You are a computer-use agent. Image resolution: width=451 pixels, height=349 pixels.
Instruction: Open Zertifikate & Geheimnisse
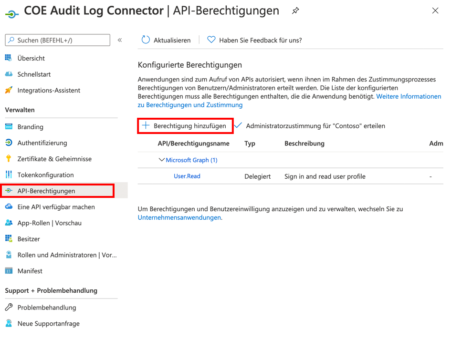pyautogui.click(x=54, y=159)
